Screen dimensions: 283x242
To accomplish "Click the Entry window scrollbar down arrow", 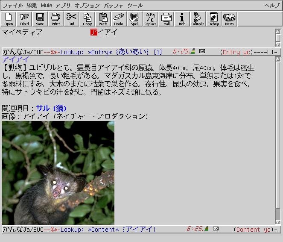I will [278, 44].
